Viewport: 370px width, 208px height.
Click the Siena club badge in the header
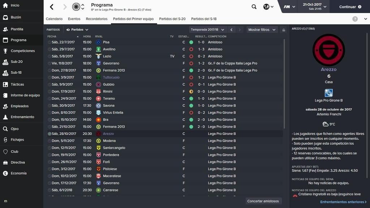coord(76,7)
